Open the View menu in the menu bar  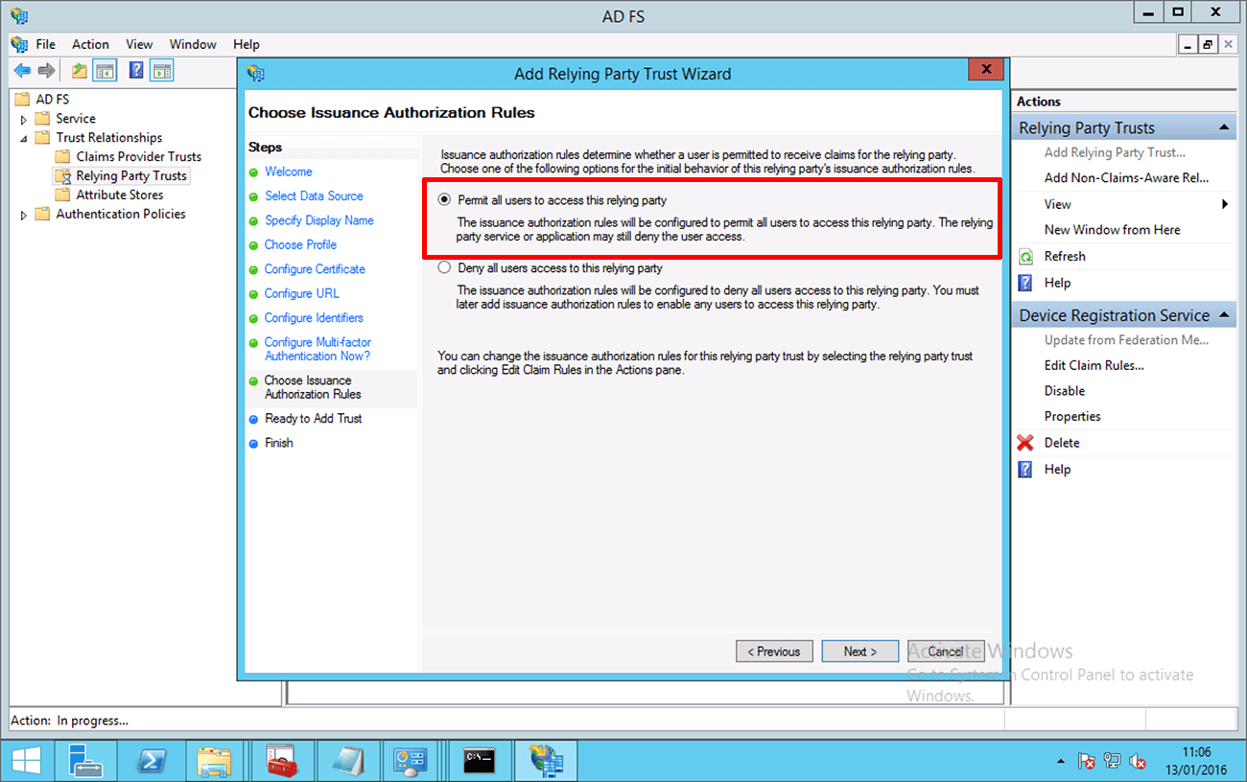click(x=139, y=44)
